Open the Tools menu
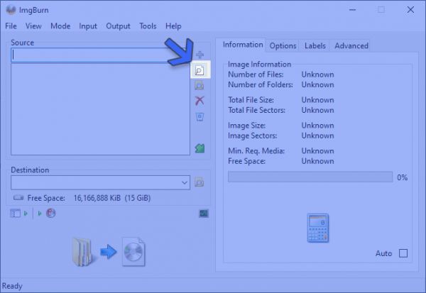This screenshot has height=293, width=426. pos(148,26)
